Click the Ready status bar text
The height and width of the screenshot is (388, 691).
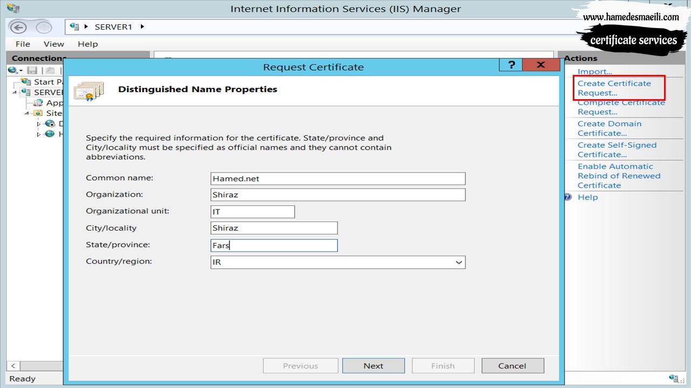(22, 379)
